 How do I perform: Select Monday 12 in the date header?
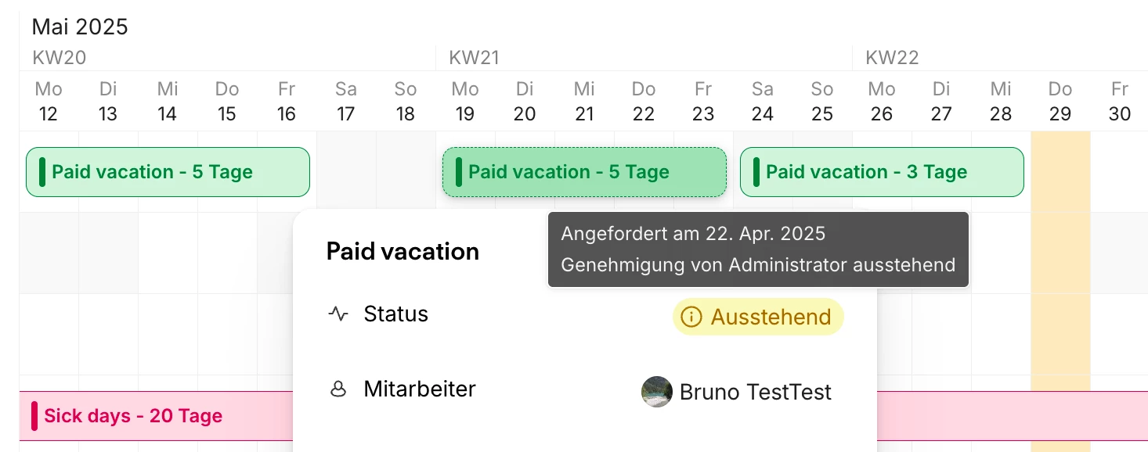click(x=49, y=102)
